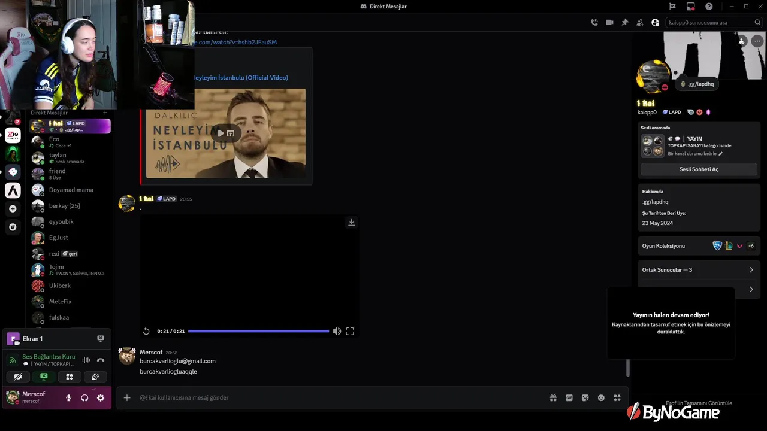Add friends to DM icon
Image resolution: width=767 pixels, height=431 pixels.
[640, 22]
